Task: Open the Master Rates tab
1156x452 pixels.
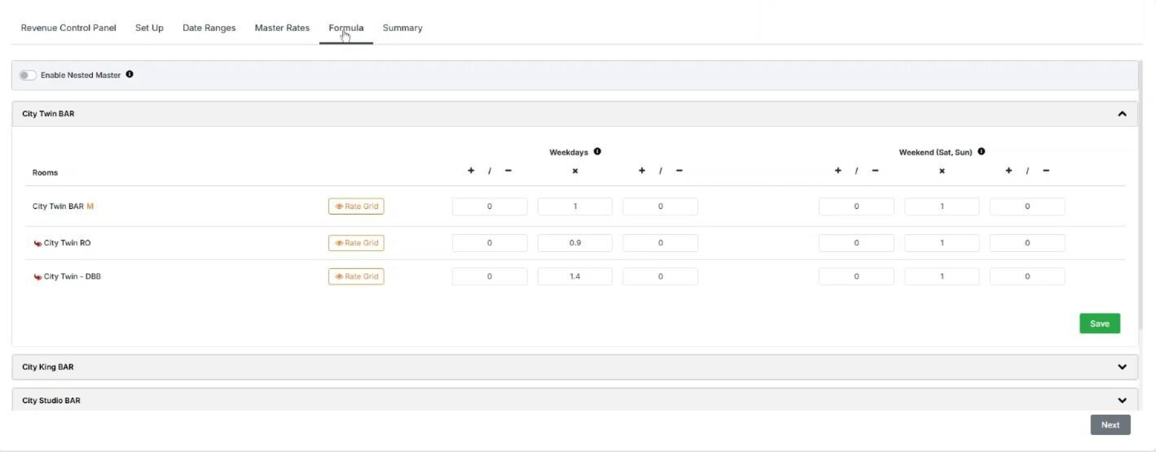Action: 282,28
